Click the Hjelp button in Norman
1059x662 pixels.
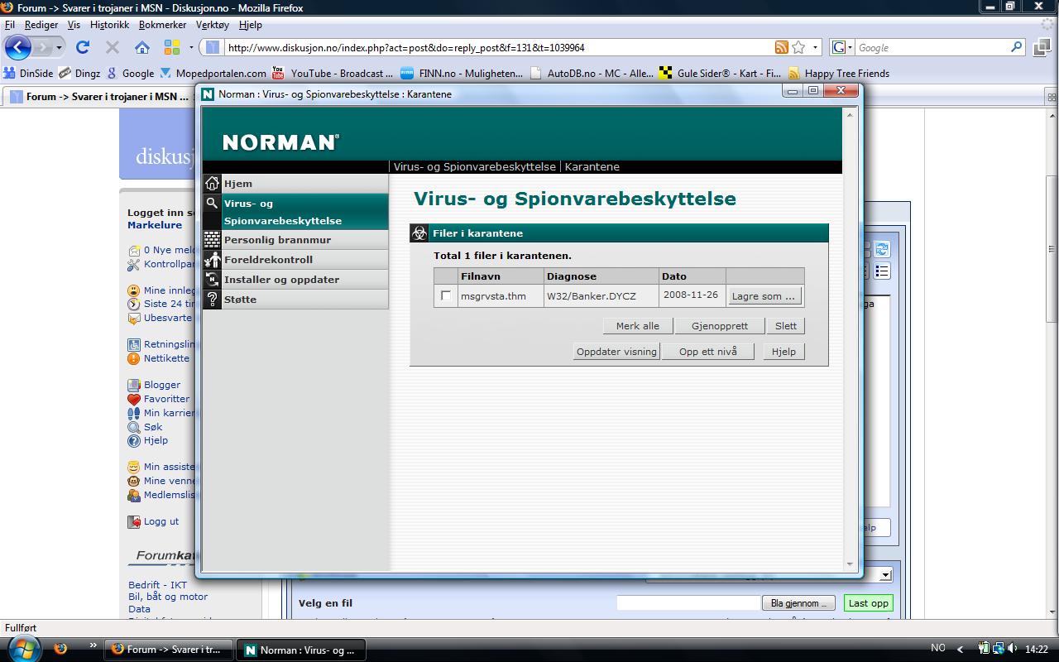[x=783, y=352]
